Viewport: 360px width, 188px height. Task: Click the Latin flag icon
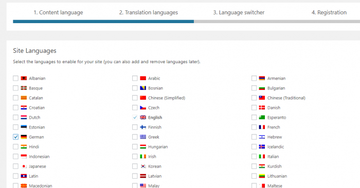[x=24, y=176]
